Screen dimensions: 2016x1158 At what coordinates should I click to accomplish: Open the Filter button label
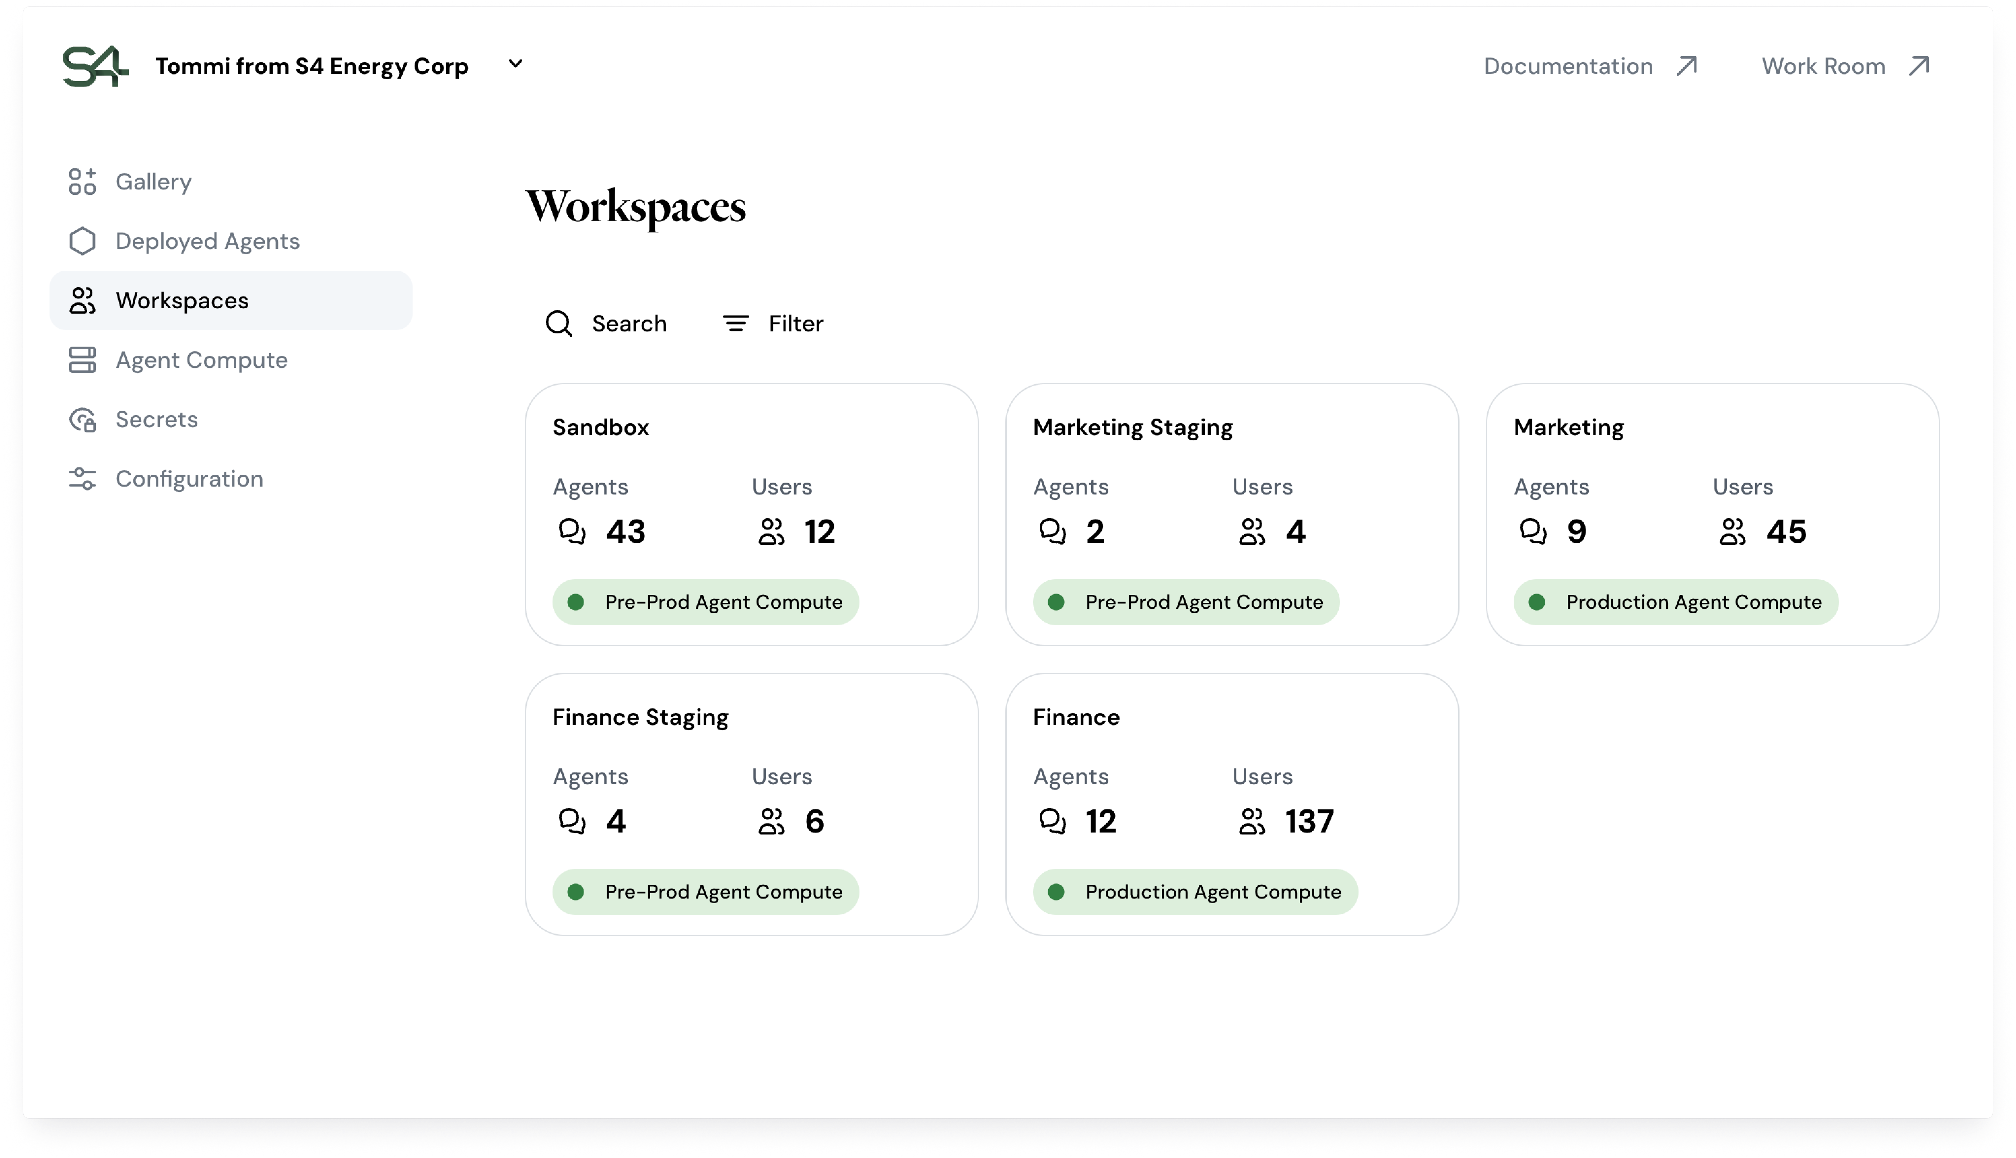[796, 324]
